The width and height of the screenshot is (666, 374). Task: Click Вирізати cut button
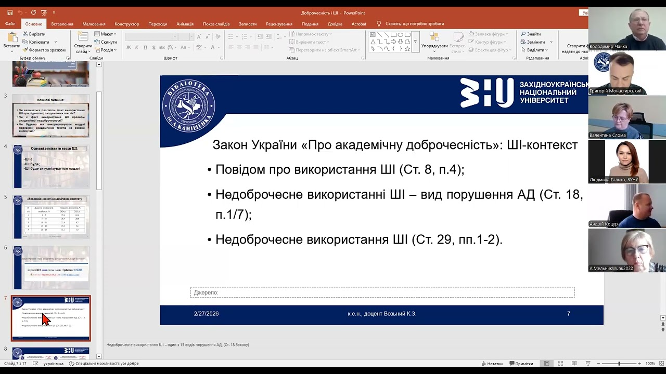(34, 34)
